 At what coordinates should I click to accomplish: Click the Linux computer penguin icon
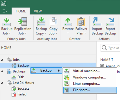click(66, 84)
